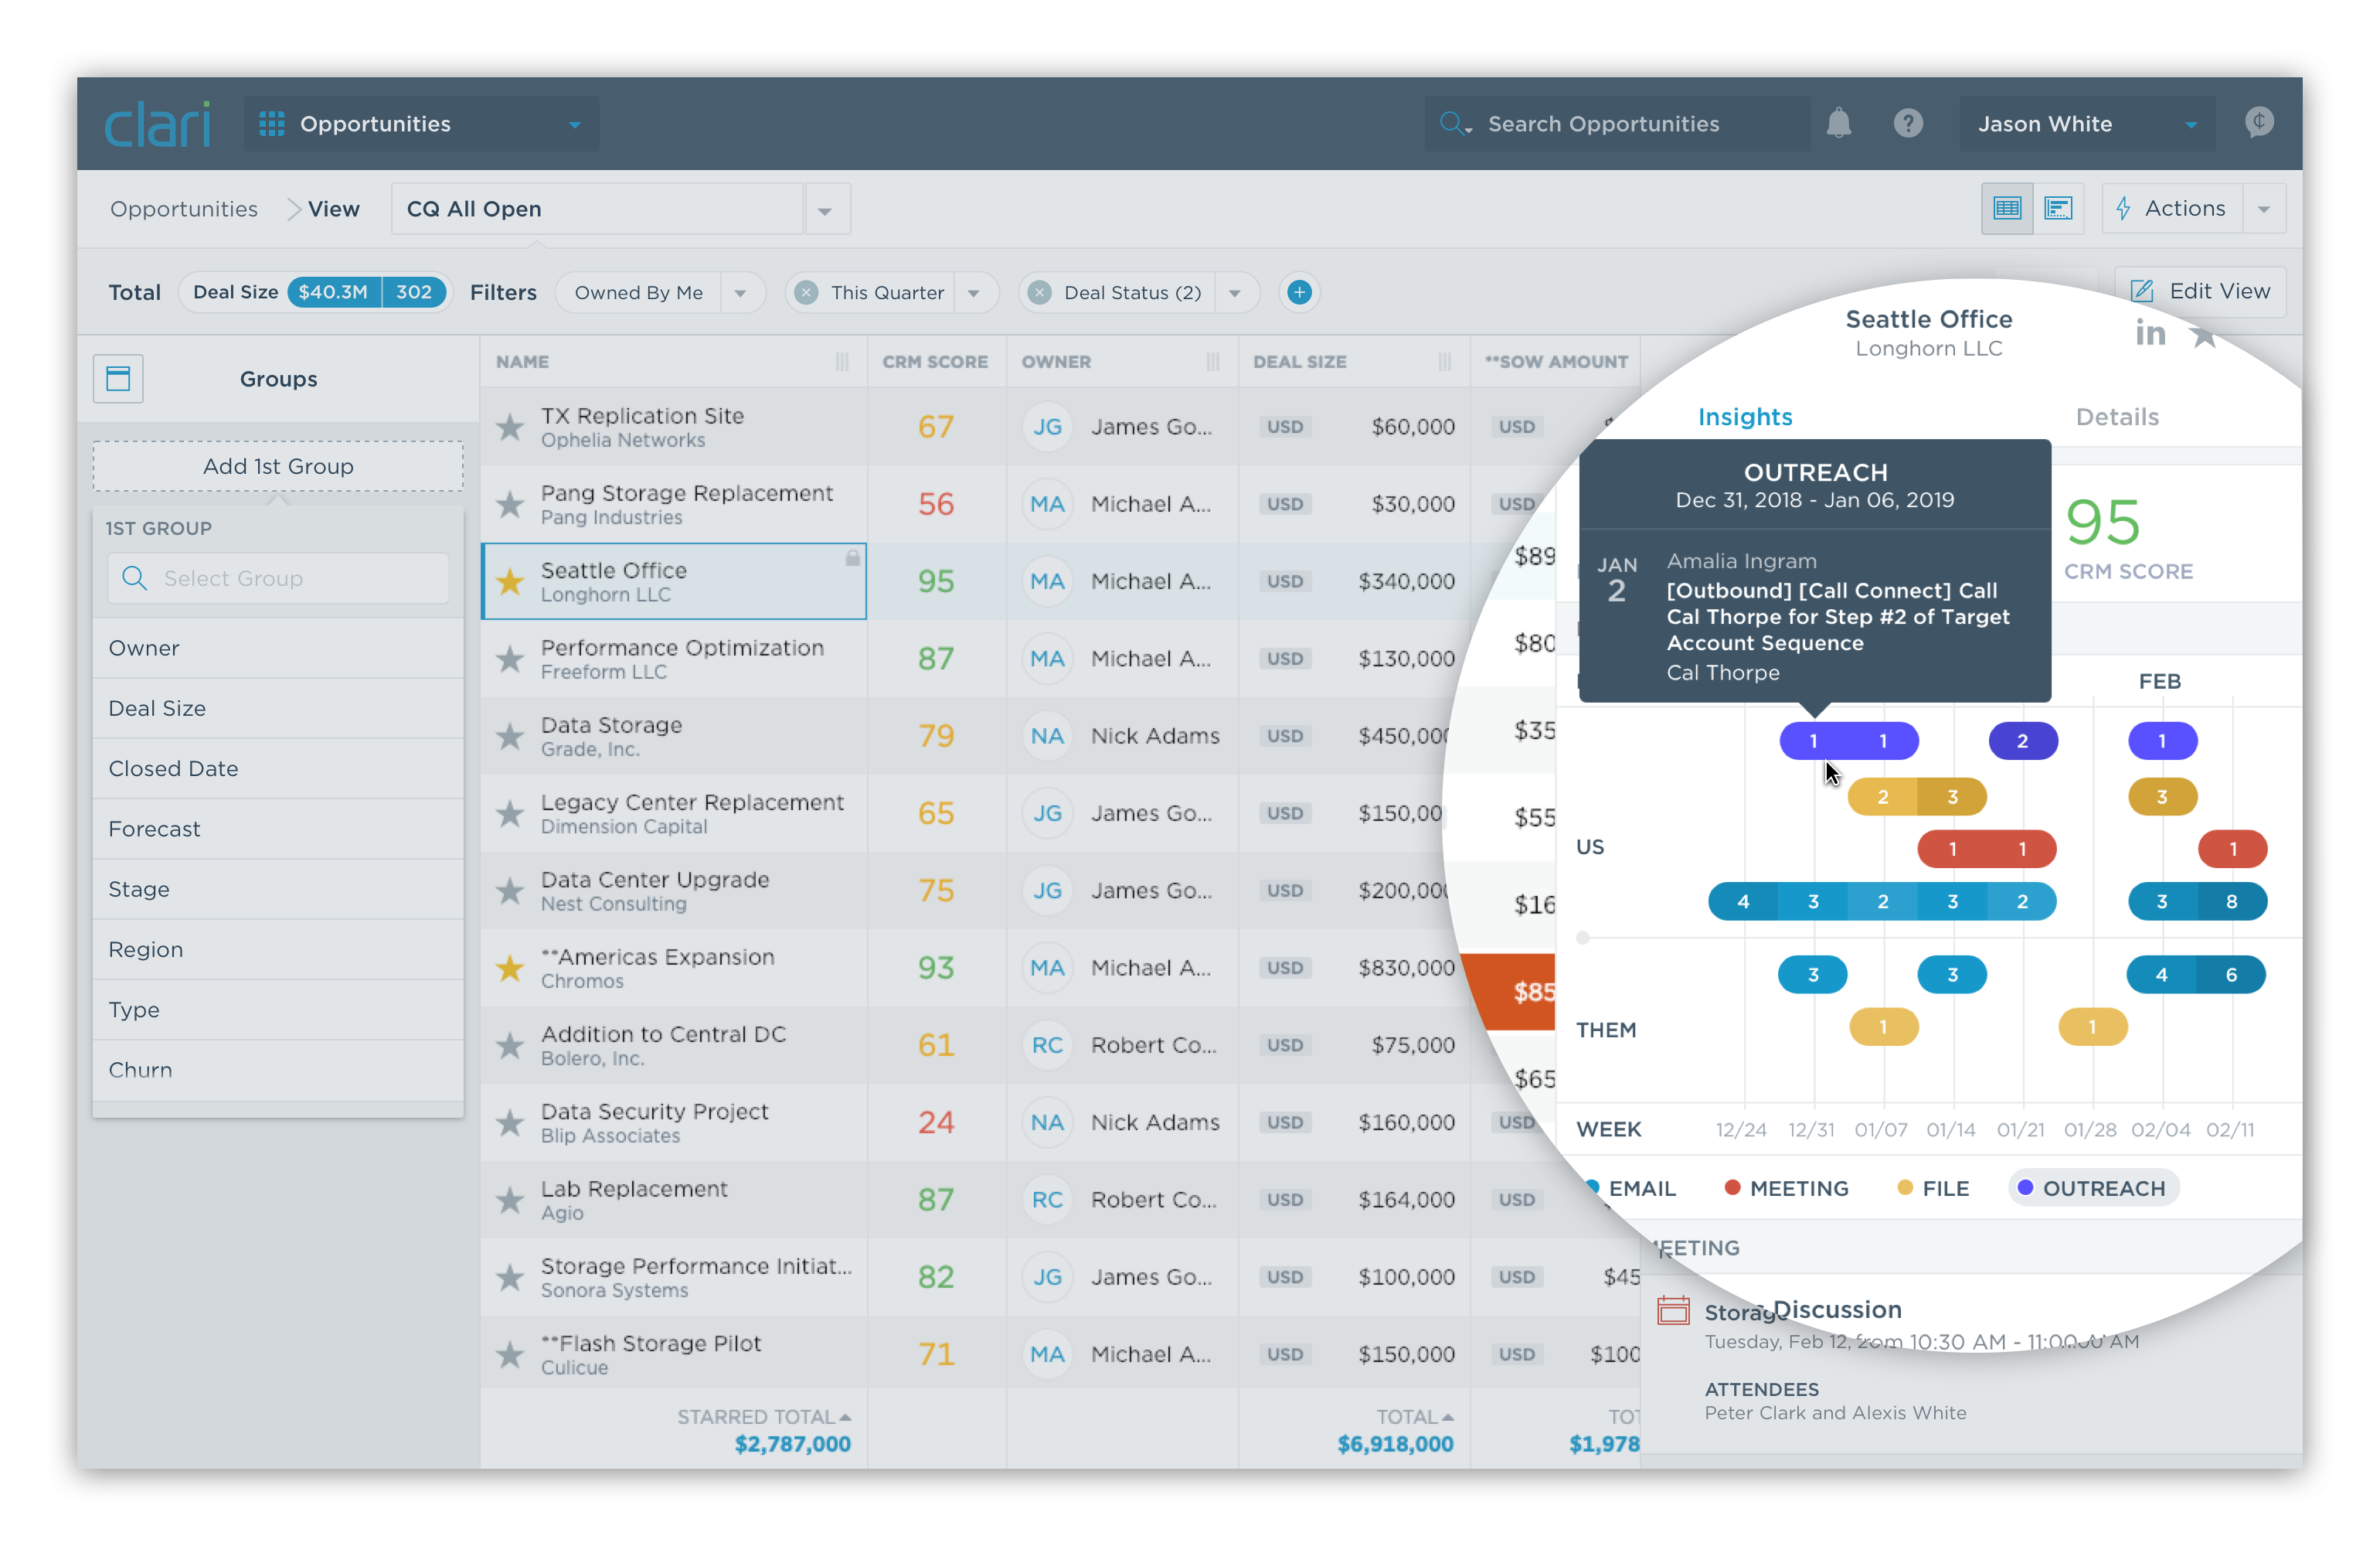Screen dimensions: 2380x1546
Task: Switch to the Details tab in side panel
Action: [2120, 417]
